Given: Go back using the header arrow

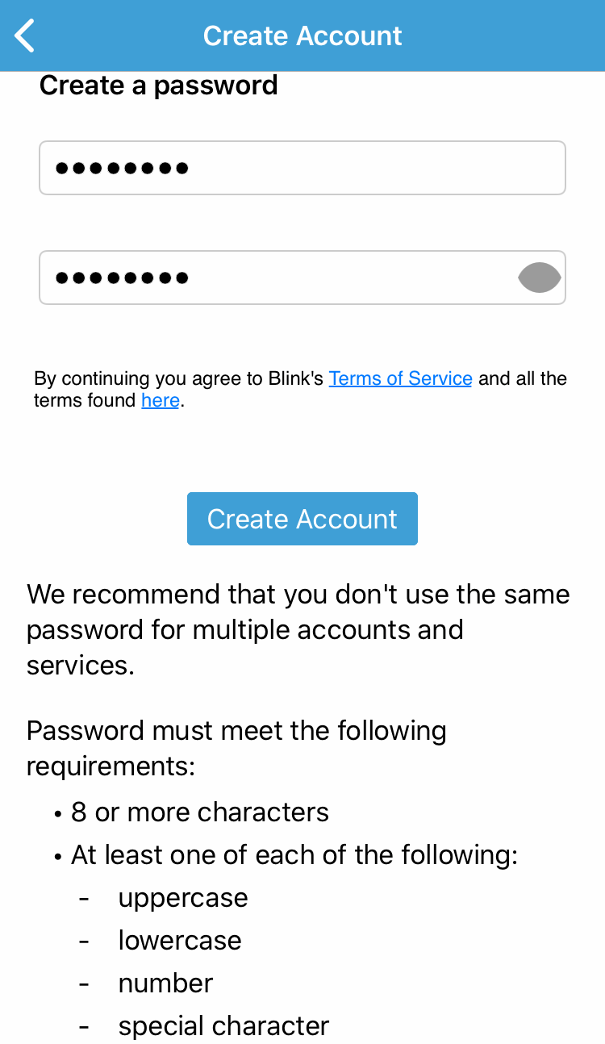Looking at the screenshot, I should [x=25, y=35].
